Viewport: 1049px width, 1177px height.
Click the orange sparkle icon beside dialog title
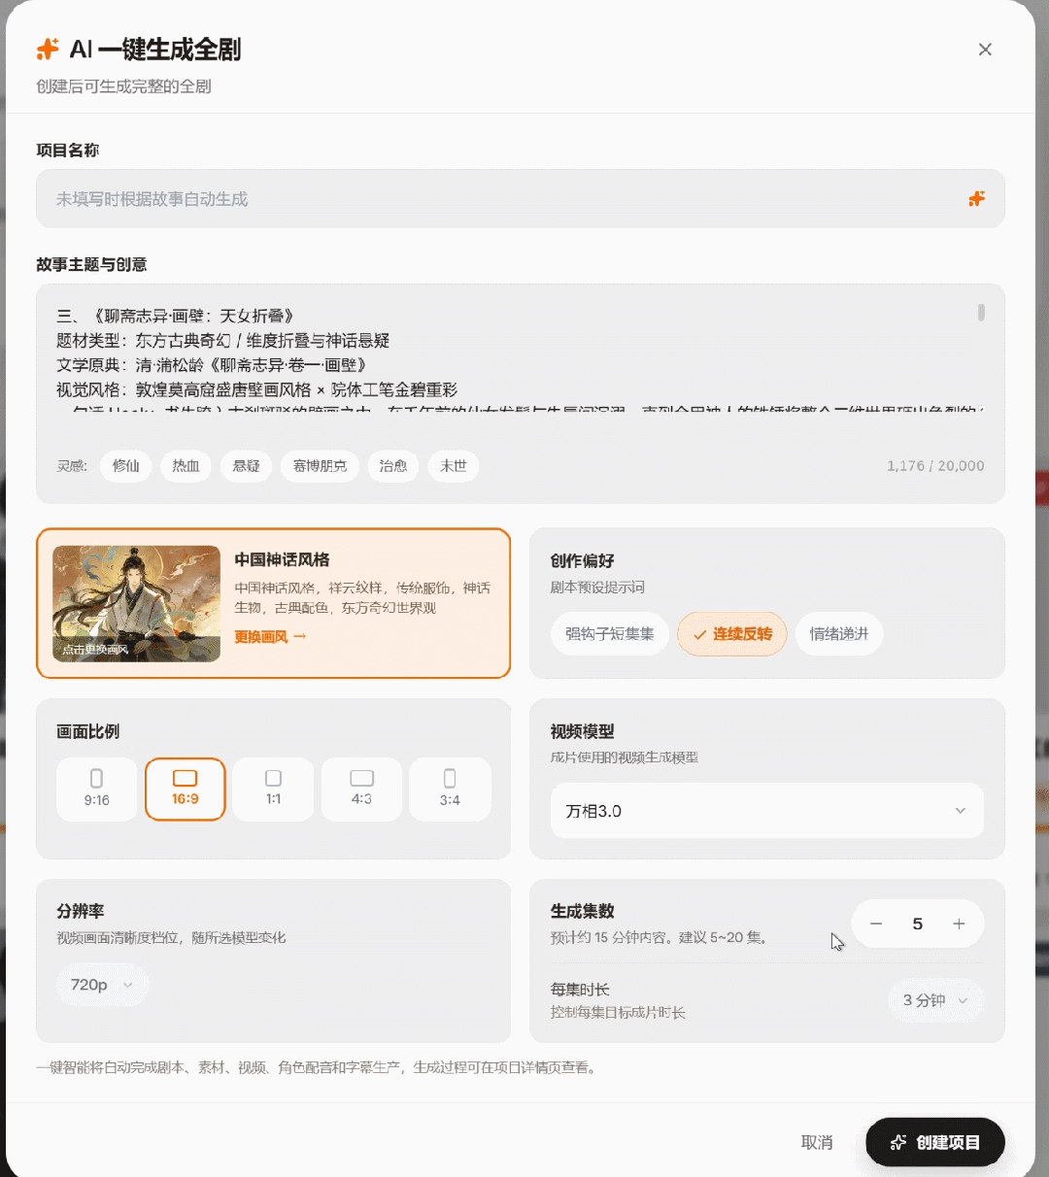pos(48,50)
